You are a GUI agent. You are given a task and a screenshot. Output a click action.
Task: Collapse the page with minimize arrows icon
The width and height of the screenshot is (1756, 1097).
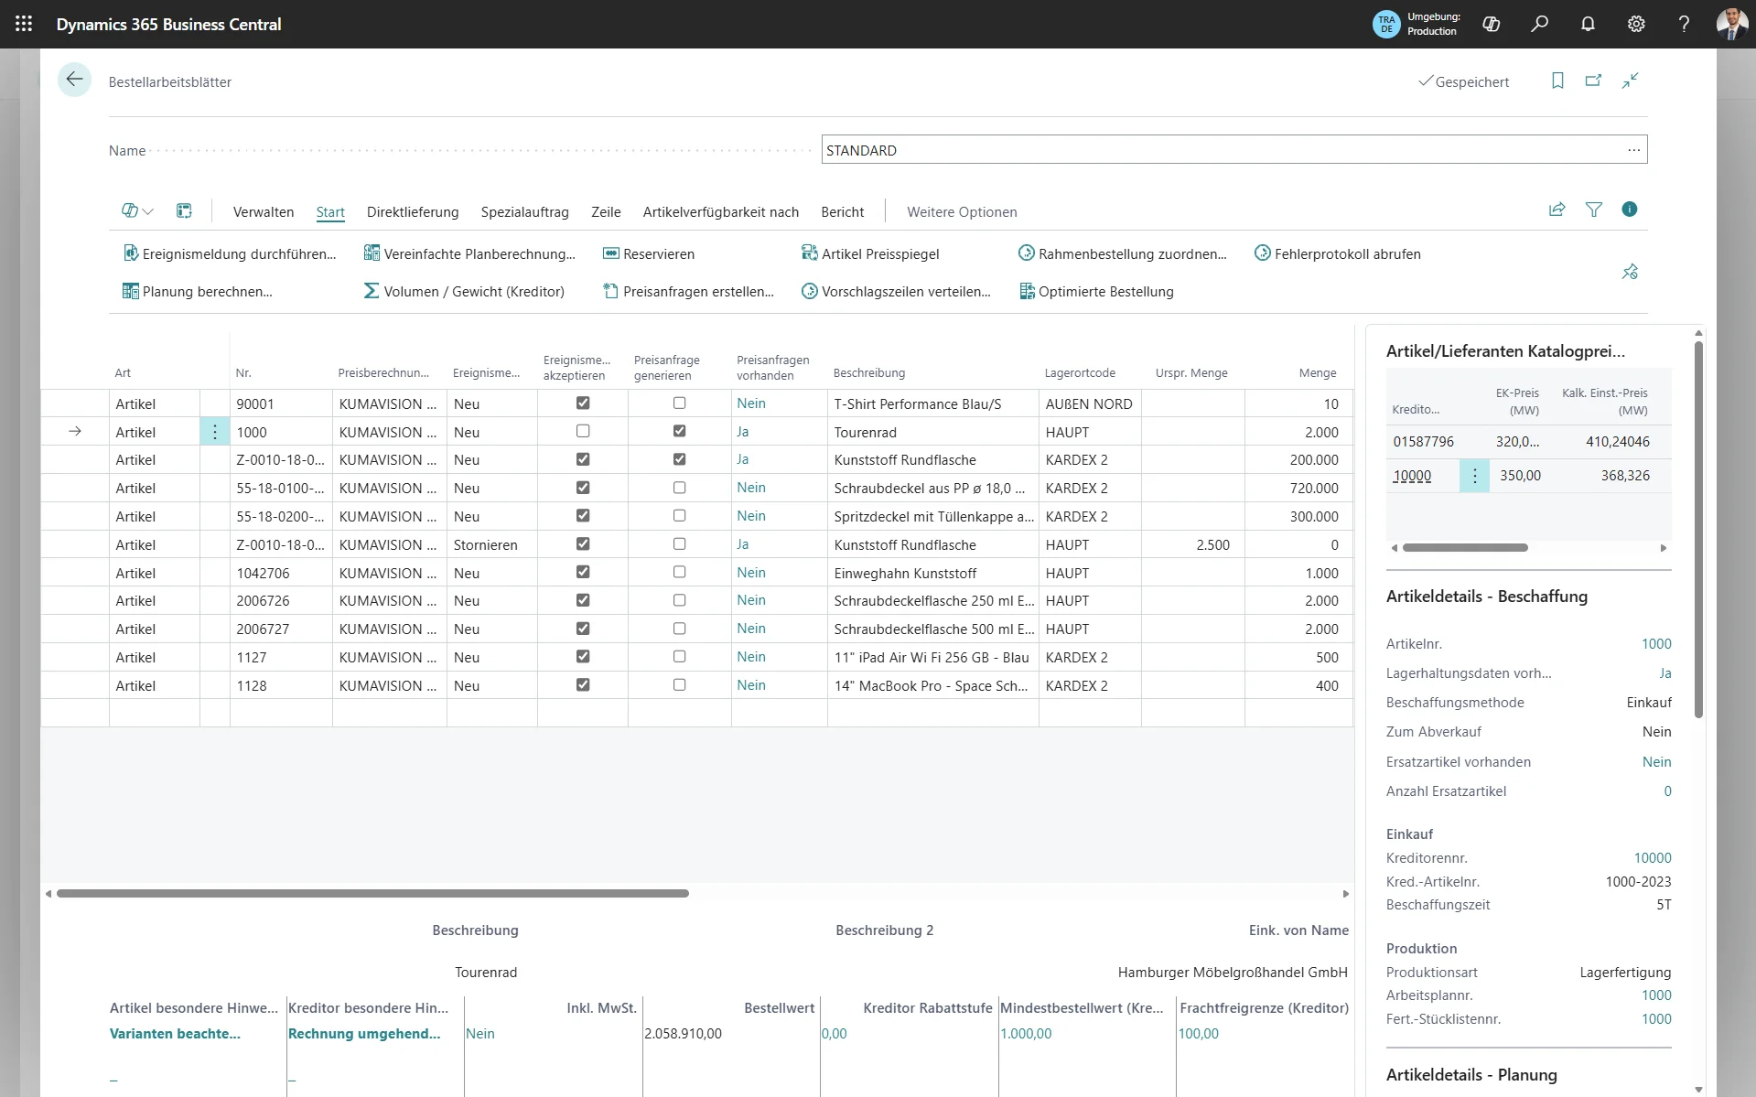coord(1631,81)
